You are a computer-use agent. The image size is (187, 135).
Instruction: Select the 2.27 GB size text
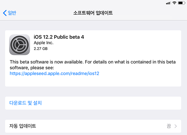(41, 49)
